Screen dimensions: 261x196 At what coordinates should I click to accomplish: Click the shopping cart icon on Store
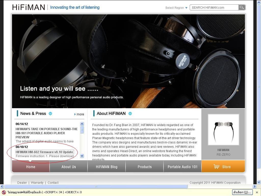click(216, 166)
